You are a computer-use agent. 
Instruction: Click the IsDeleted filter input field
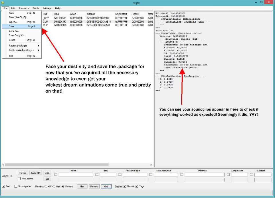263,175
